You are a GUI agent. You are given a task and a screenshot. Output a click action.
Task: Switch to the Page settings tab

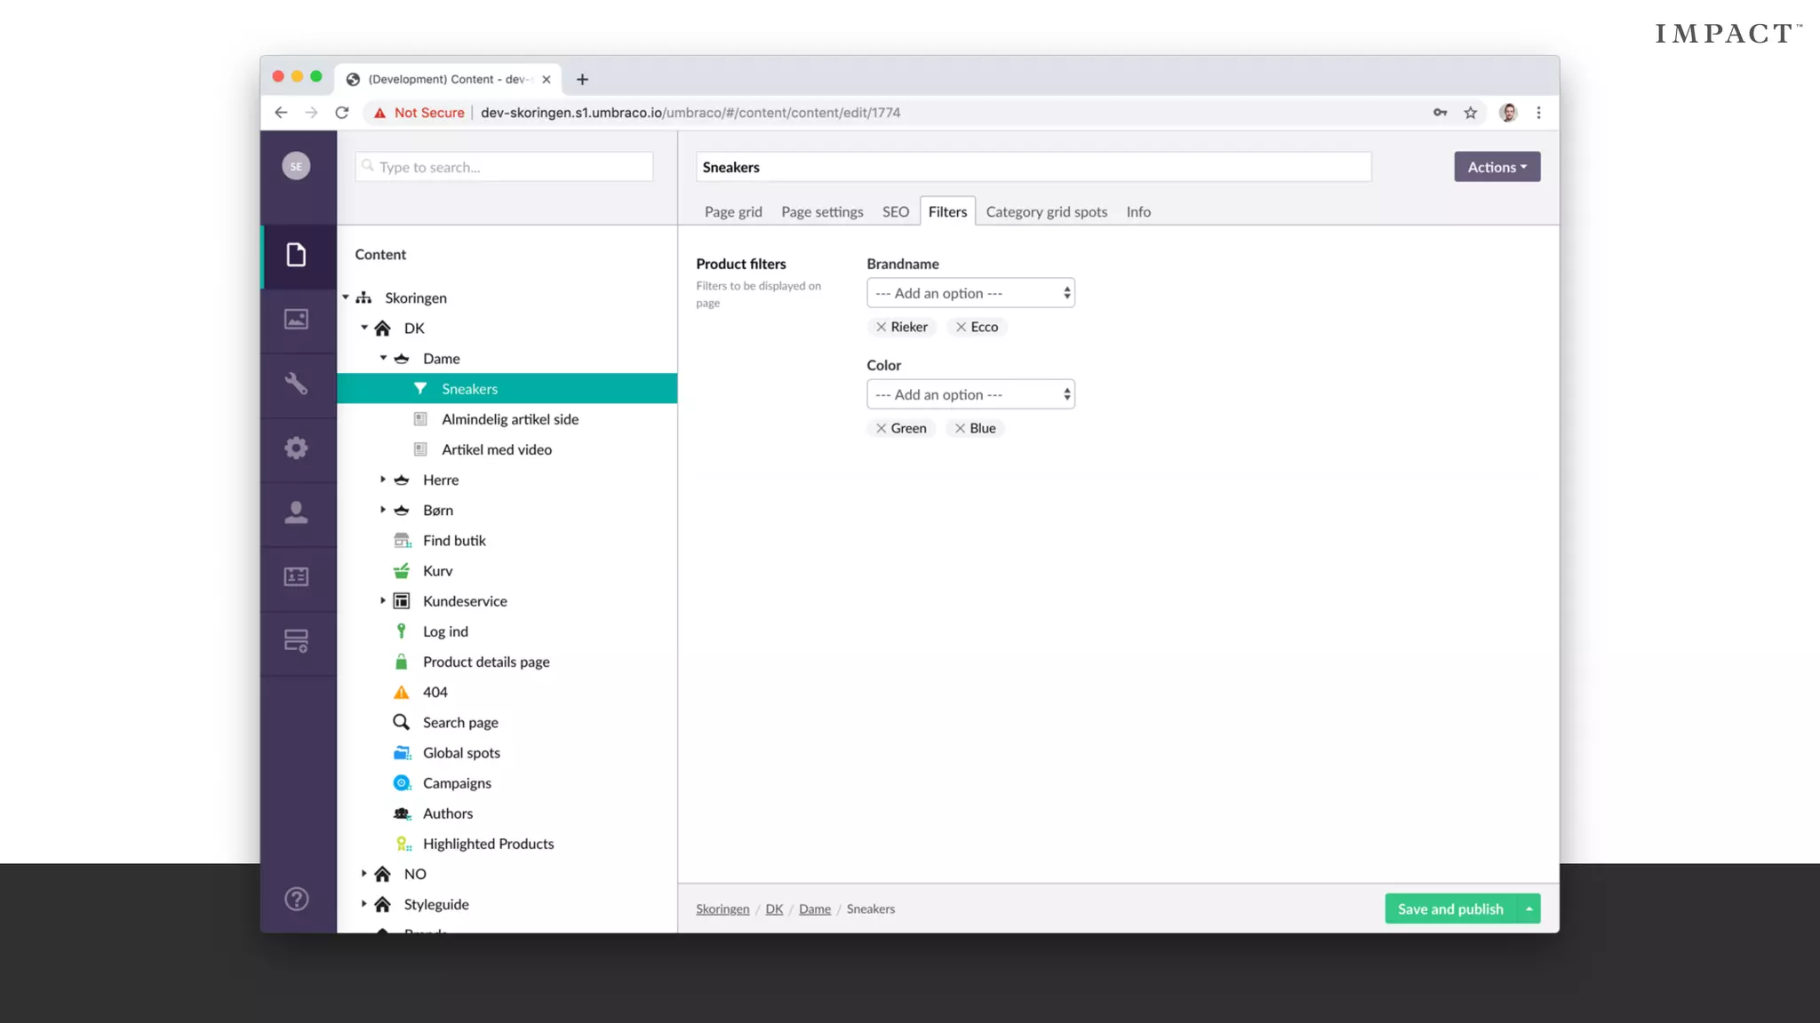(x=822, y=211)
